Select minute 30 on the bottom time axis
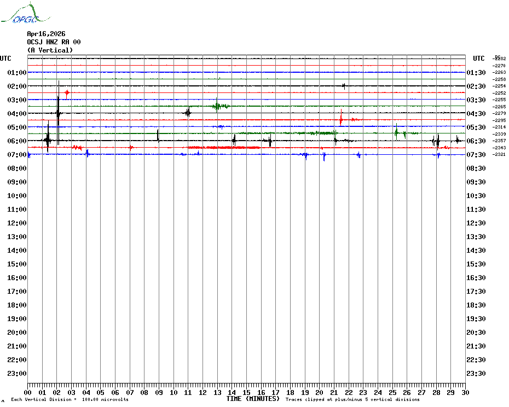This screenshot has height=407, width=509. tap(465, 393)
